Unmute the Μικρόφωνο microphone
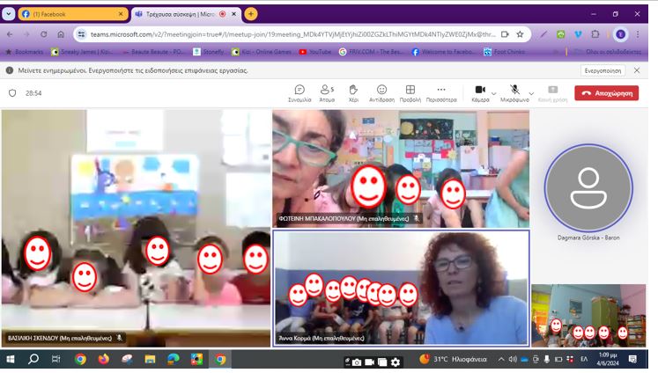The height and width of the screenshot is (373, 658). pyautogui.click(x=514, y=91)
